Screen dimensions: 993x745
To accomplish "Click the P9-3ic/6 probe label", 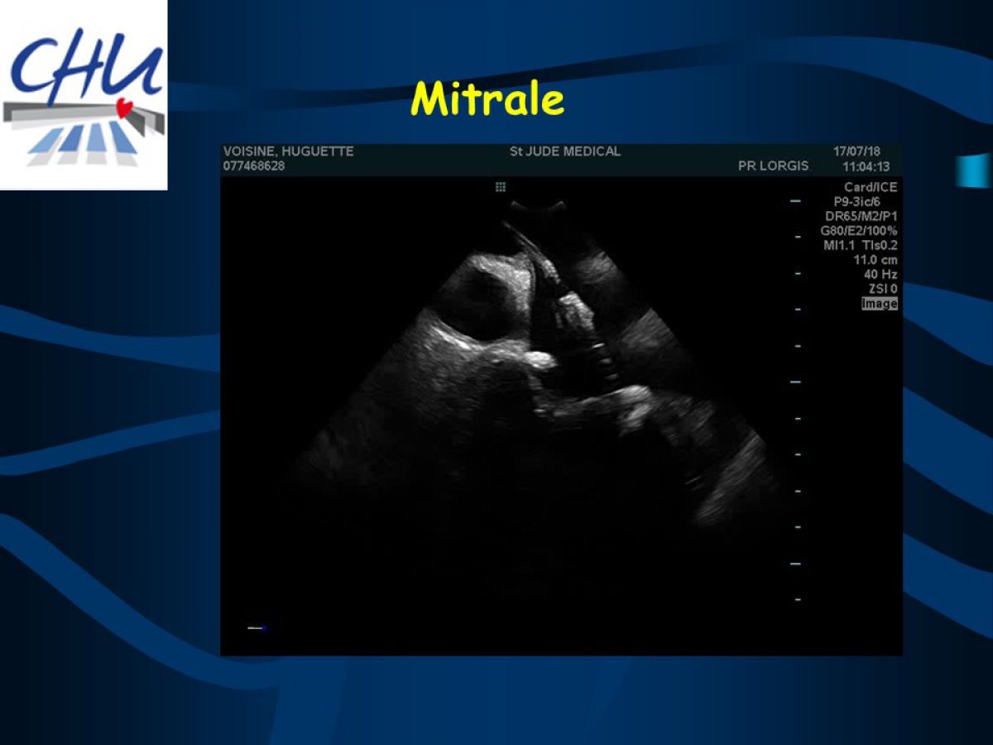I will click(x=856, y=202).
